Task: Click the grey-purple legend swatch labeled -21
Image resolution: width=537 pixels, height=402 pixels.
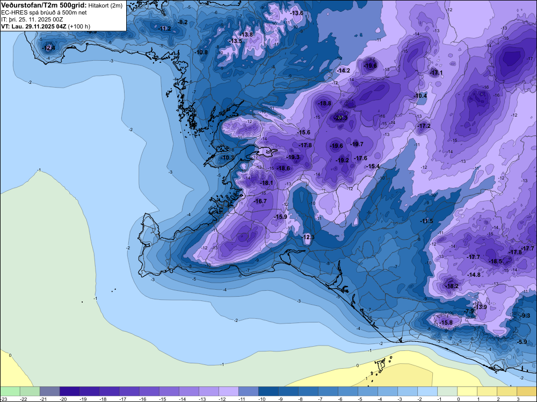Action: 49,391
